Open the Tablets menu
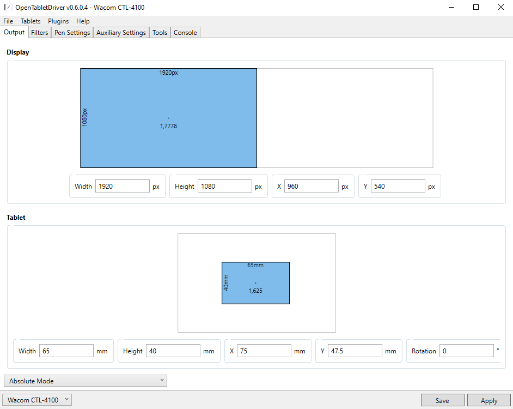This screenshot has height=409, width=513. (x=30, y=21)
